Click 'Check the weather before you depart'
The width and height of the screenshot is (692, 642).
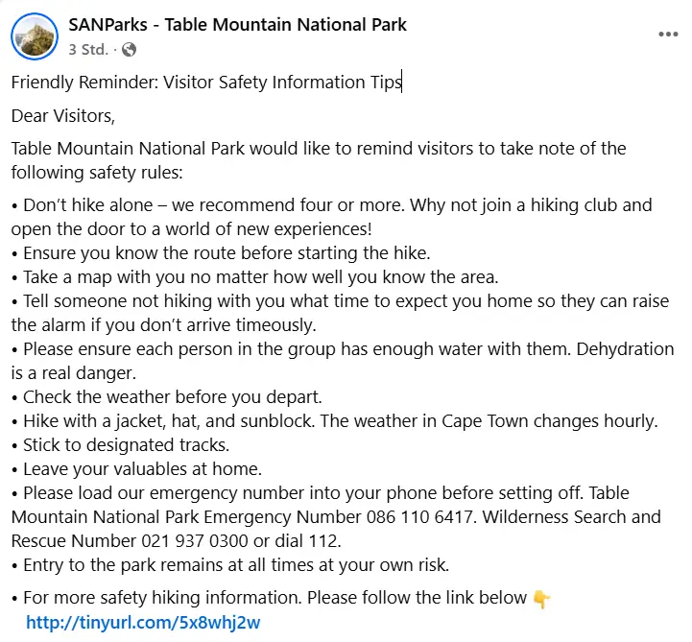[167, 397]
